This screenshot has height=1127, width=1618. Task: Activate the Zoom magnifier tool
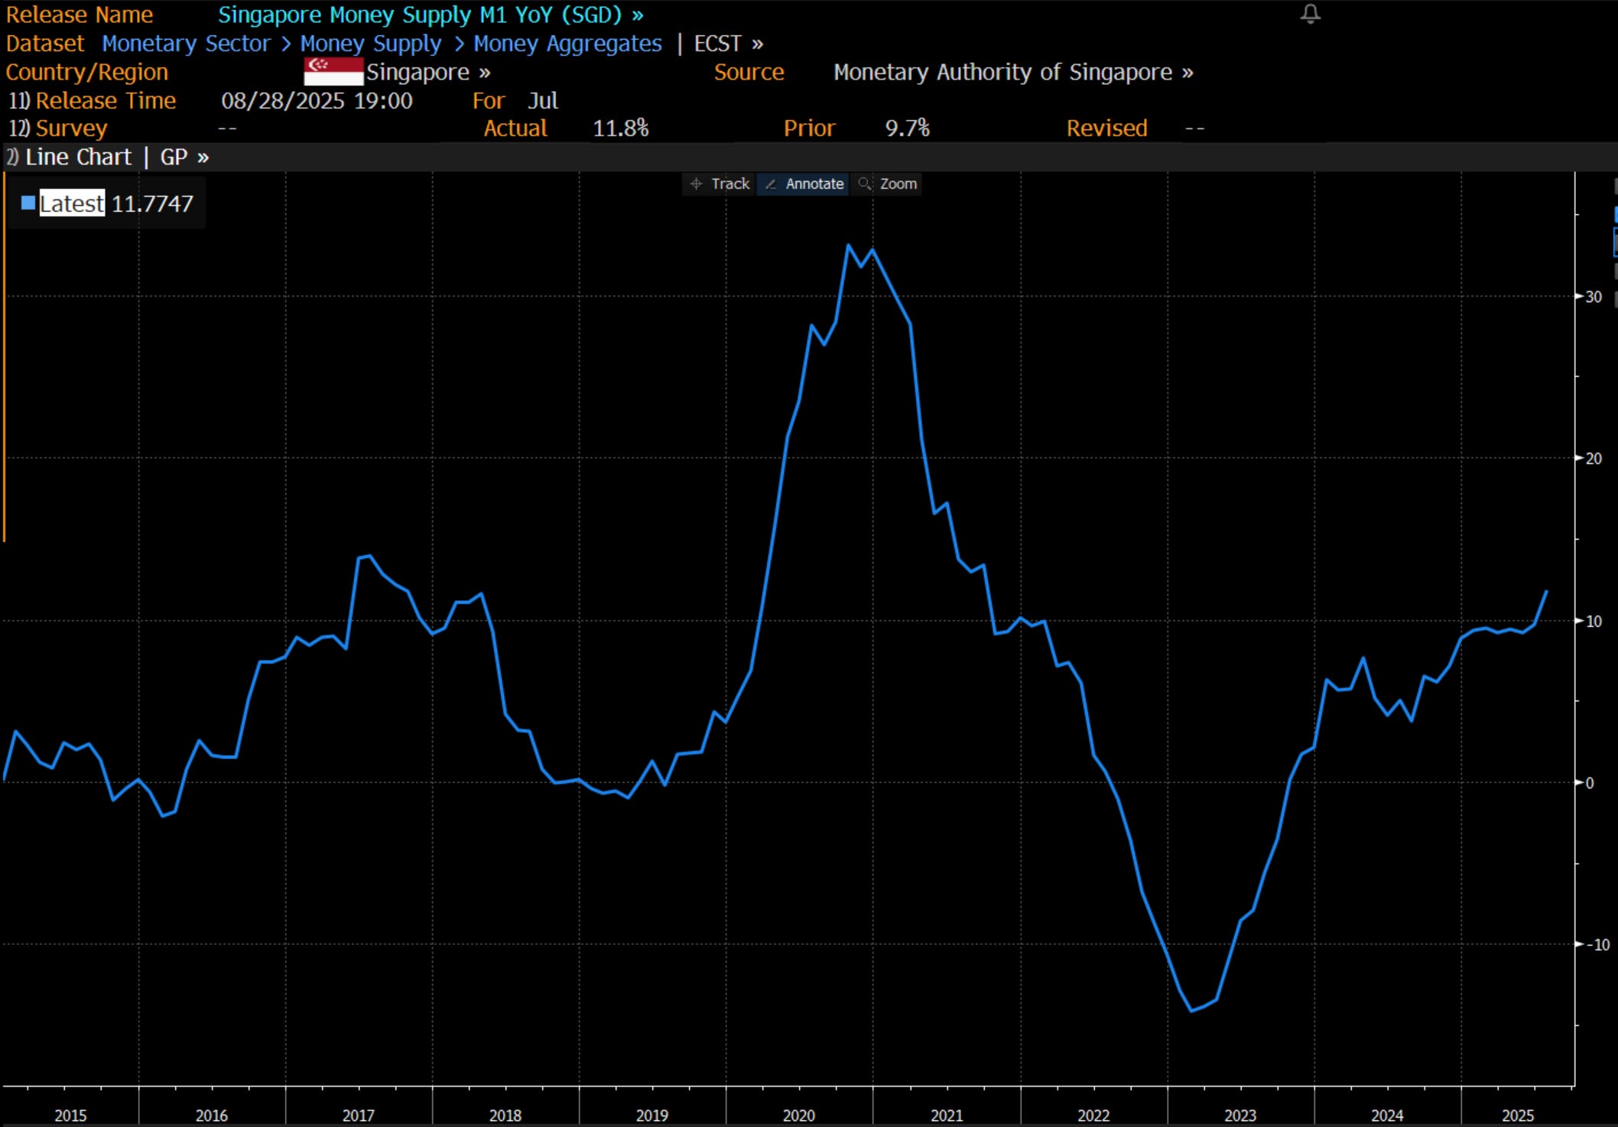(888, 184)
